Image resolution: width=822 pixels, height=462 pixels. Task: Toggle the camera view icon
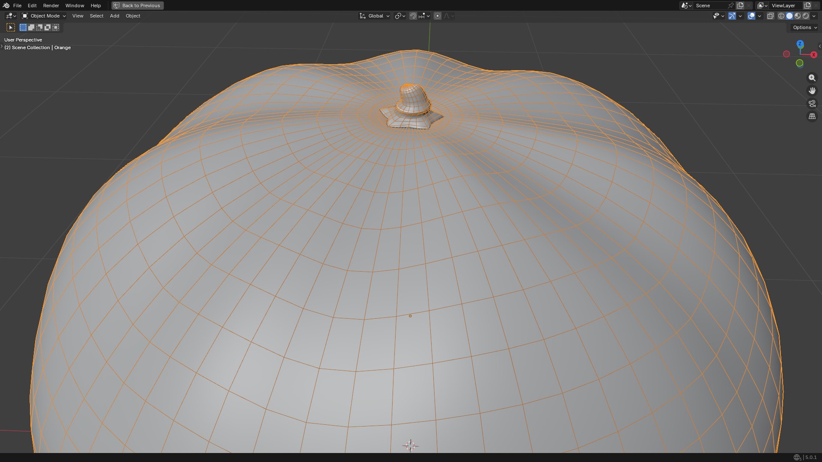[x=812, y=104]
